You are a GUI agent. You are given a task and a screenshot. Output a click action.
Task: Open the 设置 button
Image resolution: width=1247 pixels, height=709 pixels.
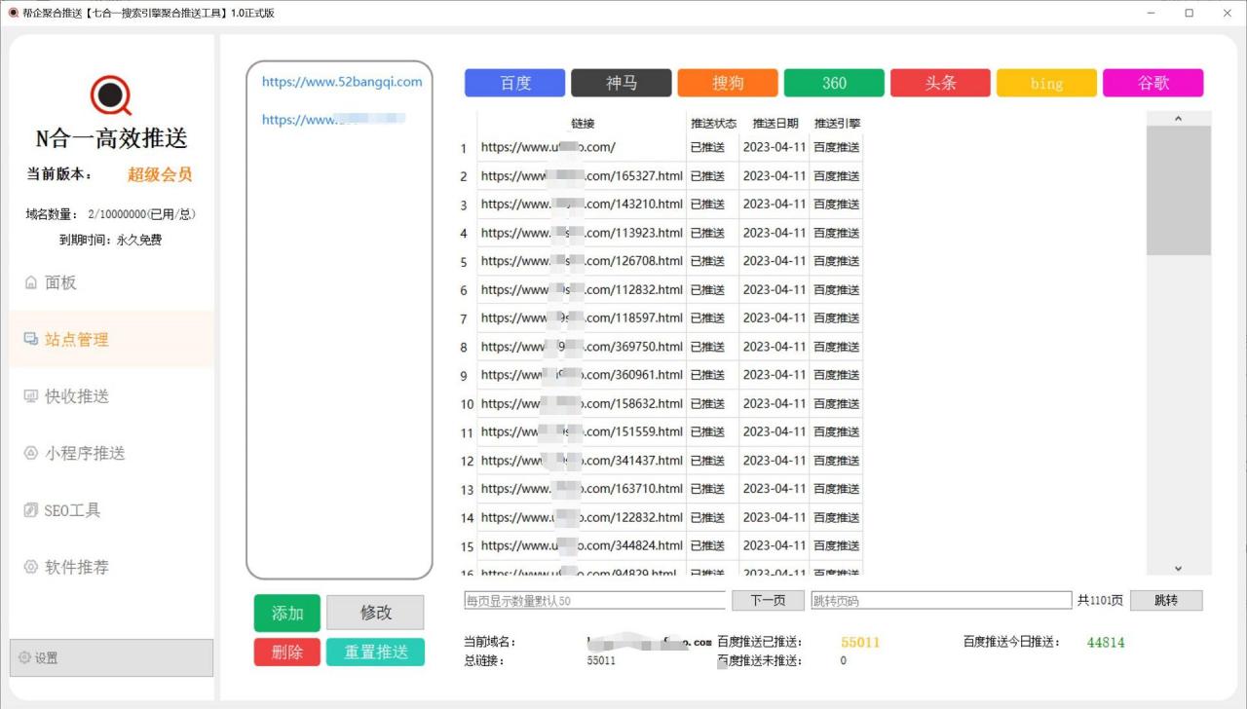tap(111, 658)
